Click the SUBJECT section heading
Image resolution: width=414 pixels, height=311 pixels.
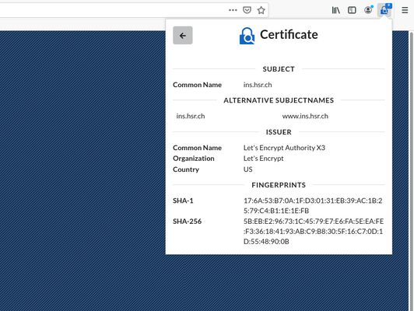tap(279, 69)
